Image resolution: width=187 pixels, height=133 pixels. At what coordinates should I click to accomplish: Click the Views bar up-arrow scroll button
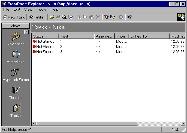pyautogui.click(x=26, y=32)
